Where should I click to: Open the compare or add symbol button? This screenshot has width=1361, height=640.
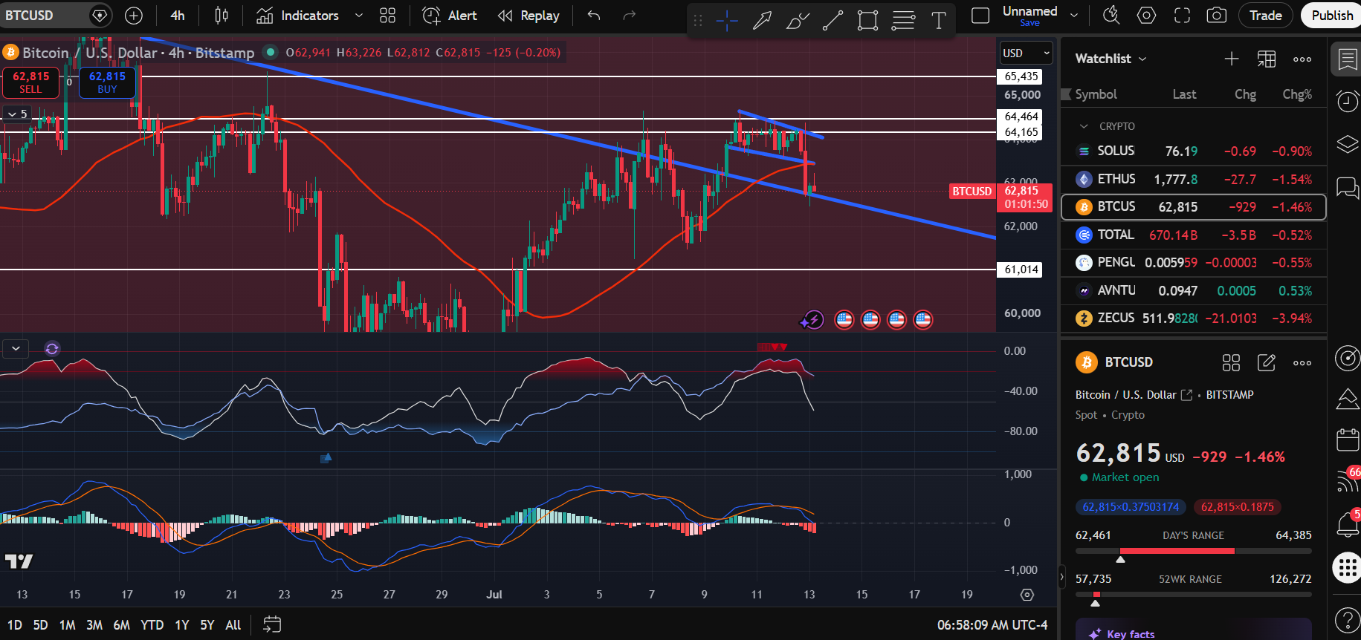tap(134, 16)
